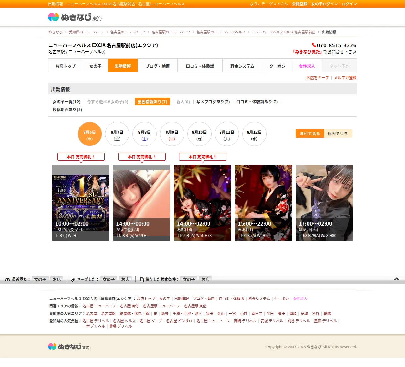405x367 pixels.
Task: Click お店 button under 最近見た
Action: click(57, 280)
